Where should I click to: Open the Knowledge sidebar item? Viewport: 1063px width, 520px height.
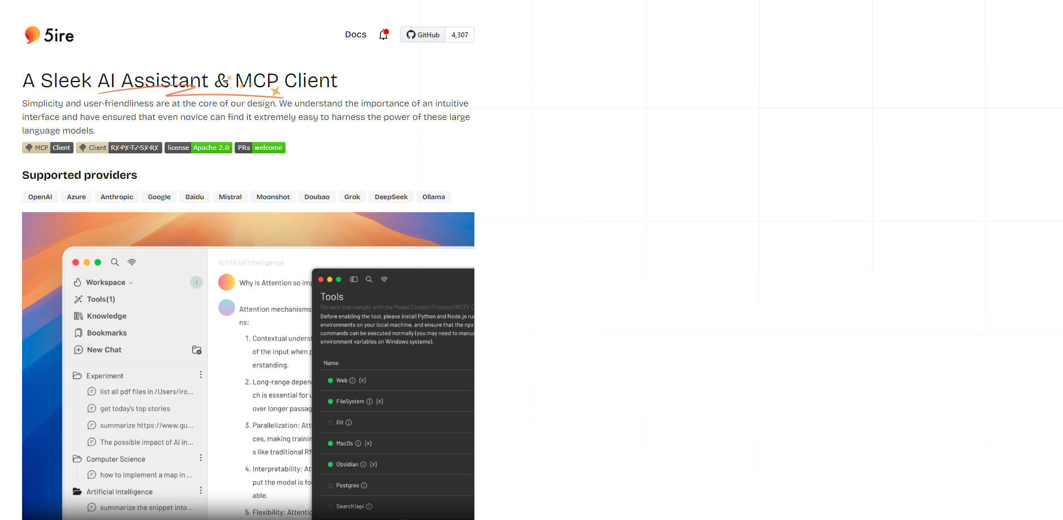pos(106,316)
